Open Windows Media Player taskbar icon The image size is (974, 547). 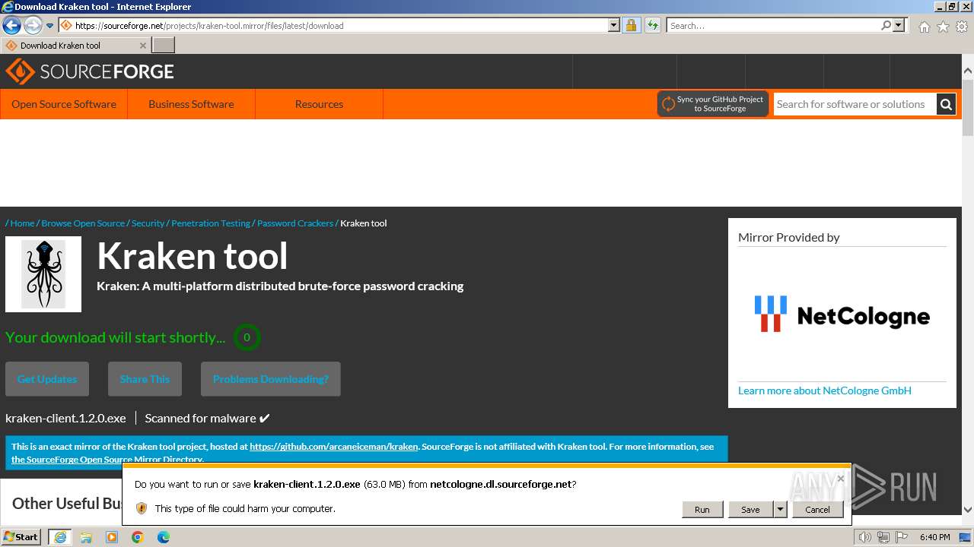pos(112,537)
